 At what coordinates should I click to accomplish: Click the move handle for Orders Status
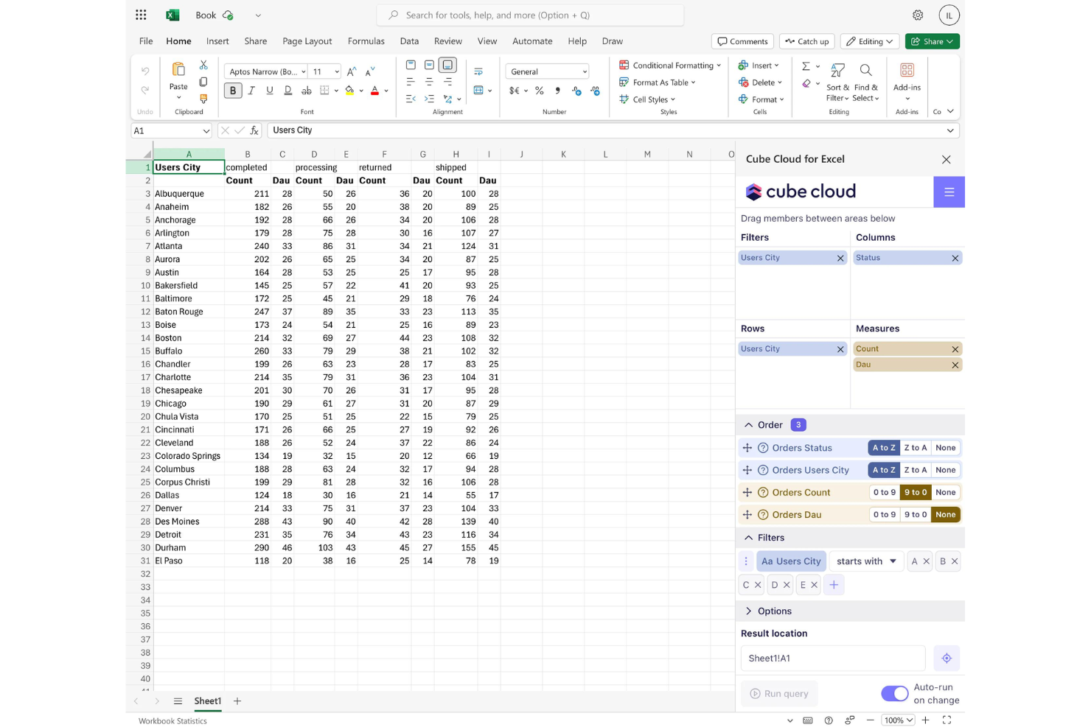tap(747, 448)
